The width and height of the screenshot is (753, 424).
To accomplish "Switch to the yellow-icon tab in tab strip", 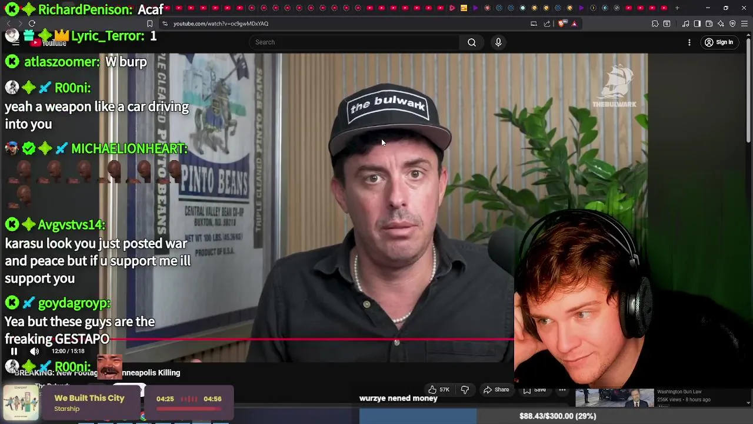I will pos(464,8).
